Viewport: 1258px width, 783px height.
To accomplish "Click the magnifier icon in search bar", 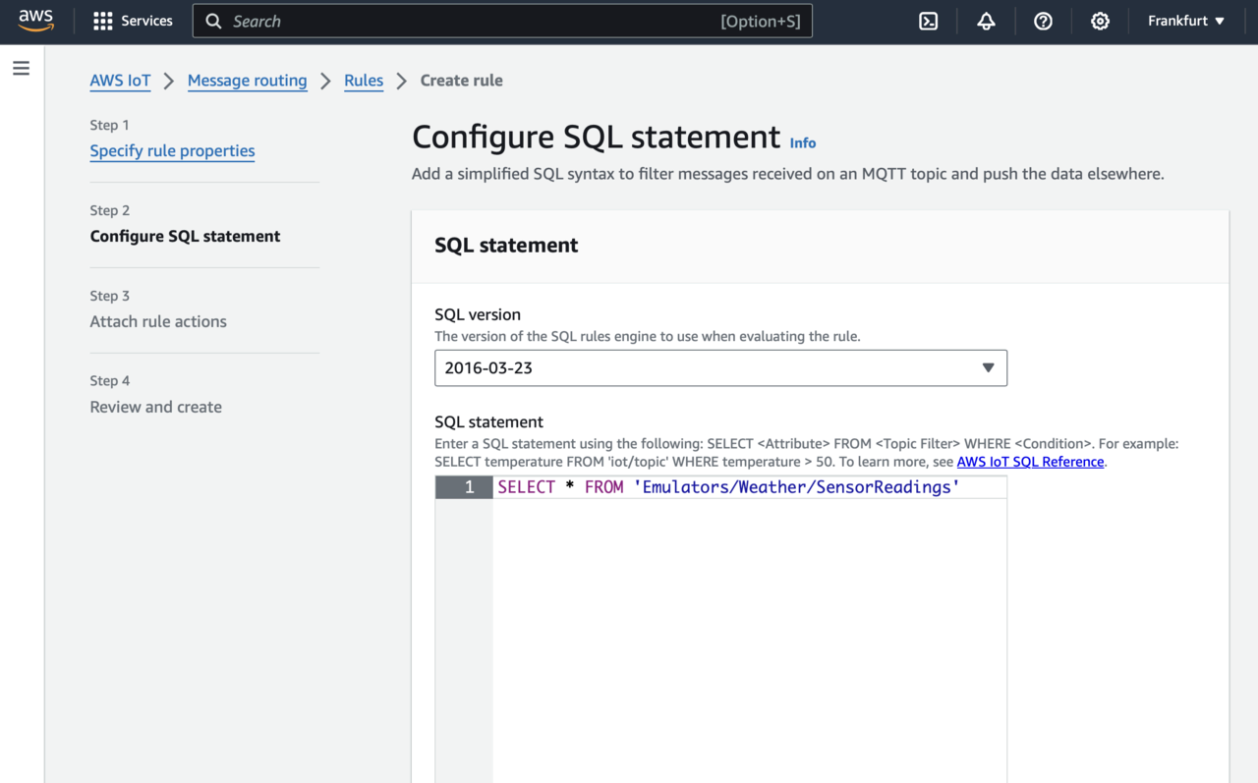I will coord(213,21).
